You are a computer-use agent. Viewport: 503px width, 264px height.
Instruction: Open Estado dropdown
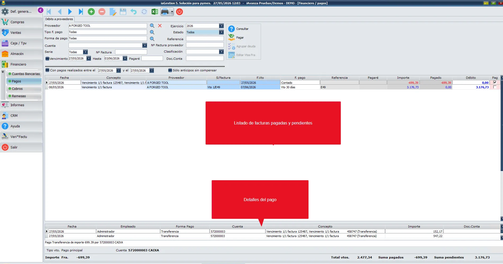pyautogui.click(x=221, y=32)
